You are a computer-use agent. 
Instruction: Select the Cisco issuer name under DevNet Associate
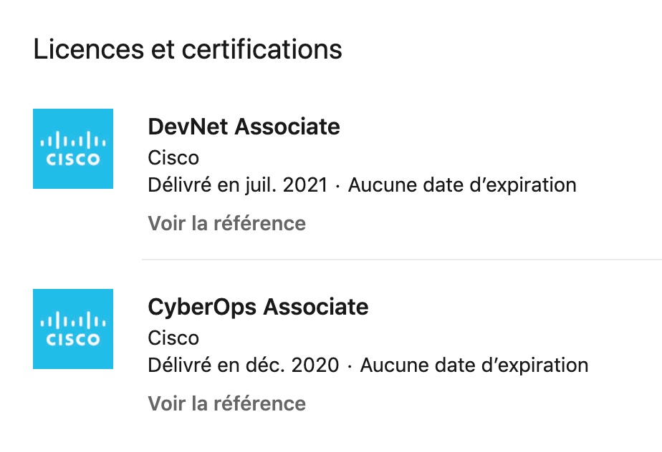[173, 157]
